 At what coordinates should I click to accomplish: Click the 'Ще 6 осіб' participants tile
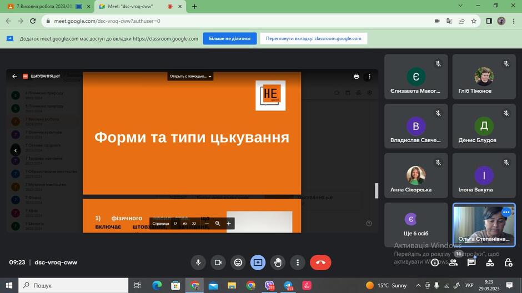coord(416,225)
